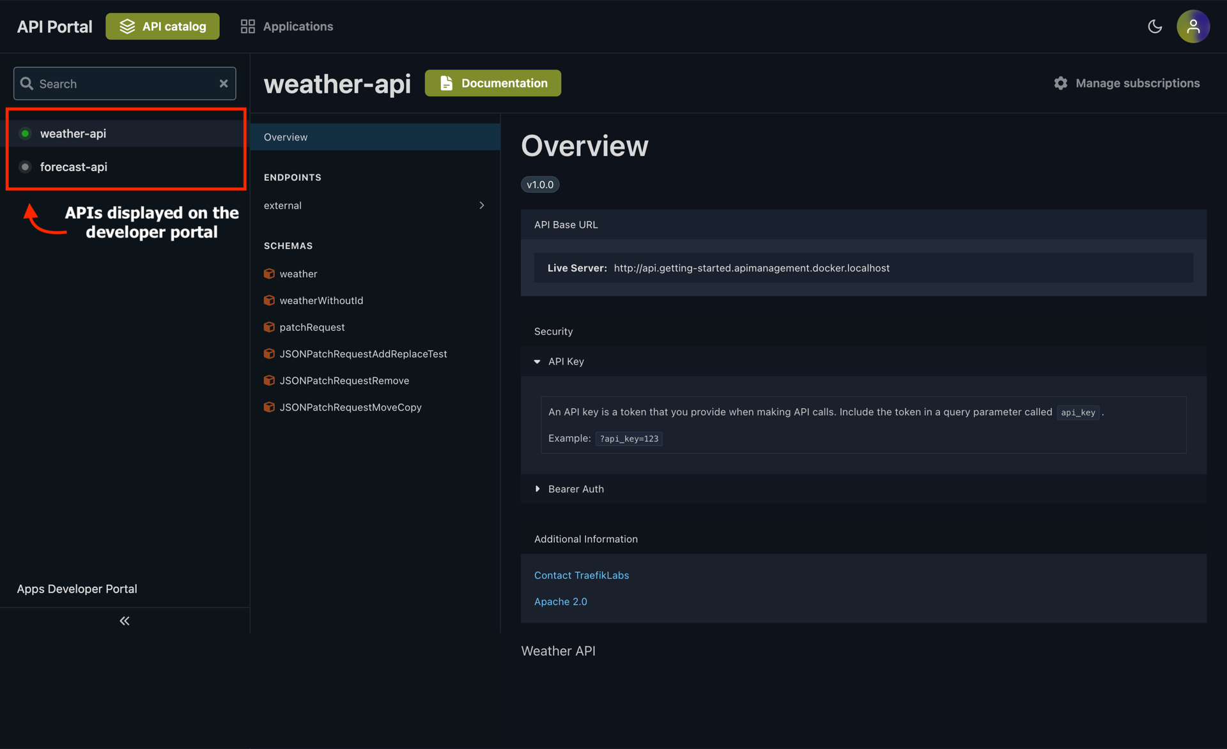The width and height of the screenshot is (1227, 749).
Task: Click the cube icon beside JSONPatchRequestRemove
Action: (269, 381)
